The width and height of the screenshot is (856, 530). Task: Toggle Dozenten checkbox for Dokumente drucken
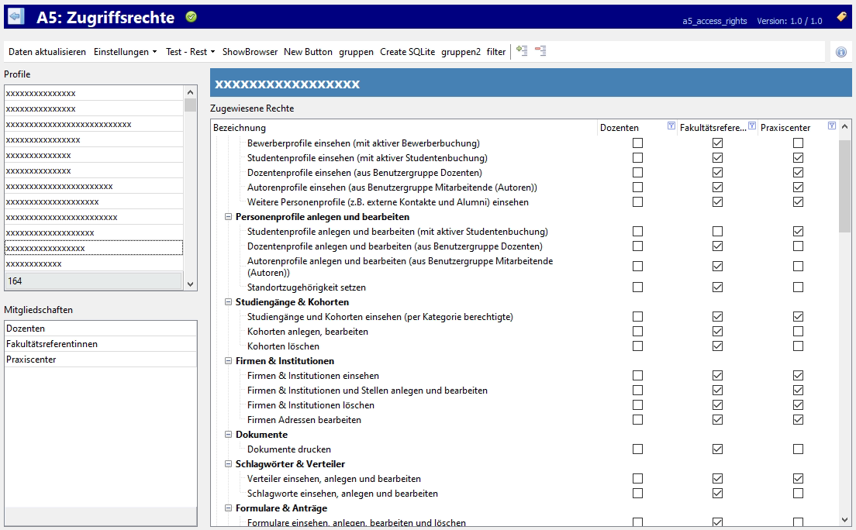coord(637,449)
